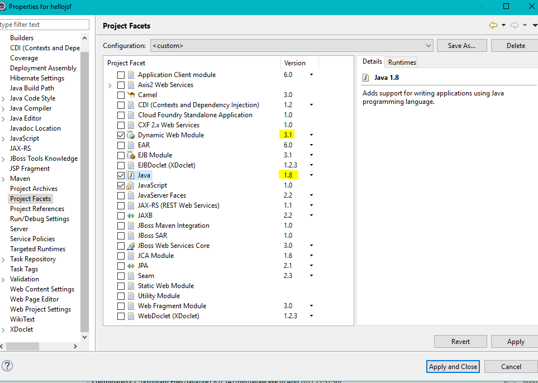This screenshot has width=538, height=383.
Task: Expand the Validation properties node
Action: [x=3, y=280]
